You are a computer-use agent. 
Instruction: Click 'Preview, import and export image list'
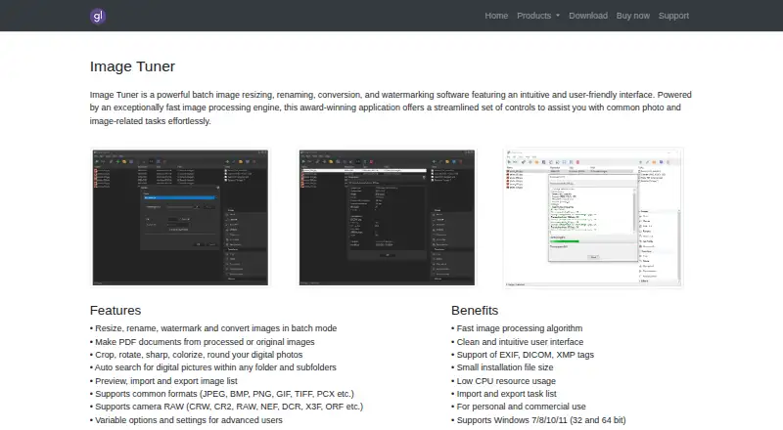click(x=163, y=380)
